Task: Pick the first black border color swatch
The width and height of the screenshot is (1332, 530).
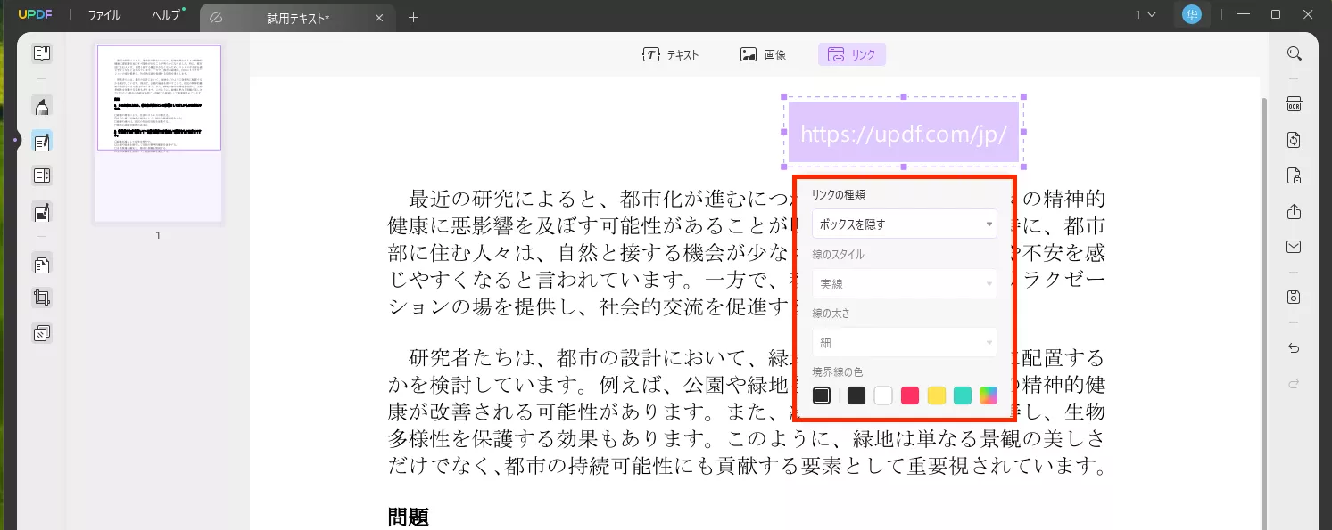Action: point(822,395)
